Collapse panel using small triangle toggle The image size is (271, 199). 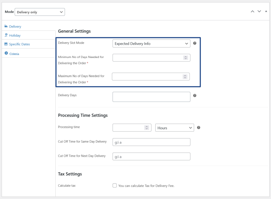point(266,11)
